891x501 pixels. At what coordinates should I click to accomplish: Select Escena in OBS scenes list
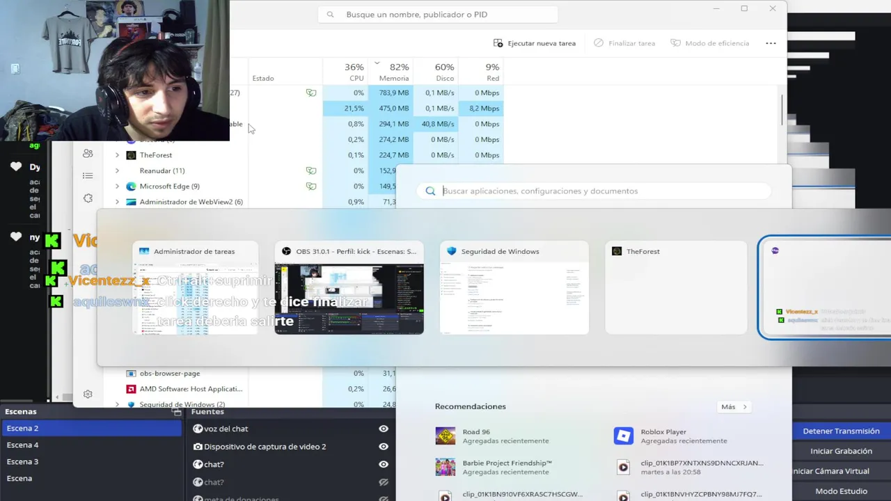[x=92, y=478]
